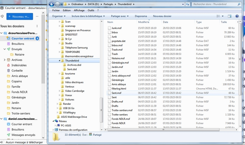Collapse the Envoyés folder in Thunderbird
Viewport: 245px width, 145px height.
tap(5, 49)
